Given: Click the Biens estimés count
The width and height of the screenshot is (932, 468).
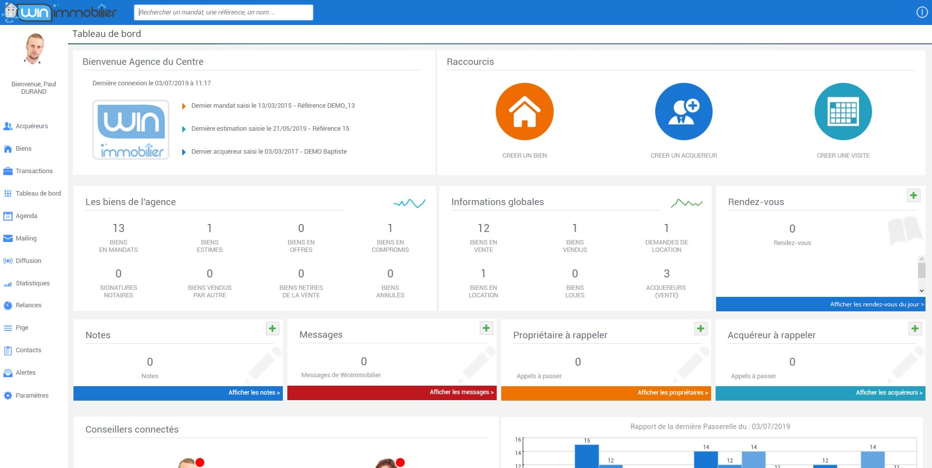Looking at the screenshot, I should click(209, 229).
